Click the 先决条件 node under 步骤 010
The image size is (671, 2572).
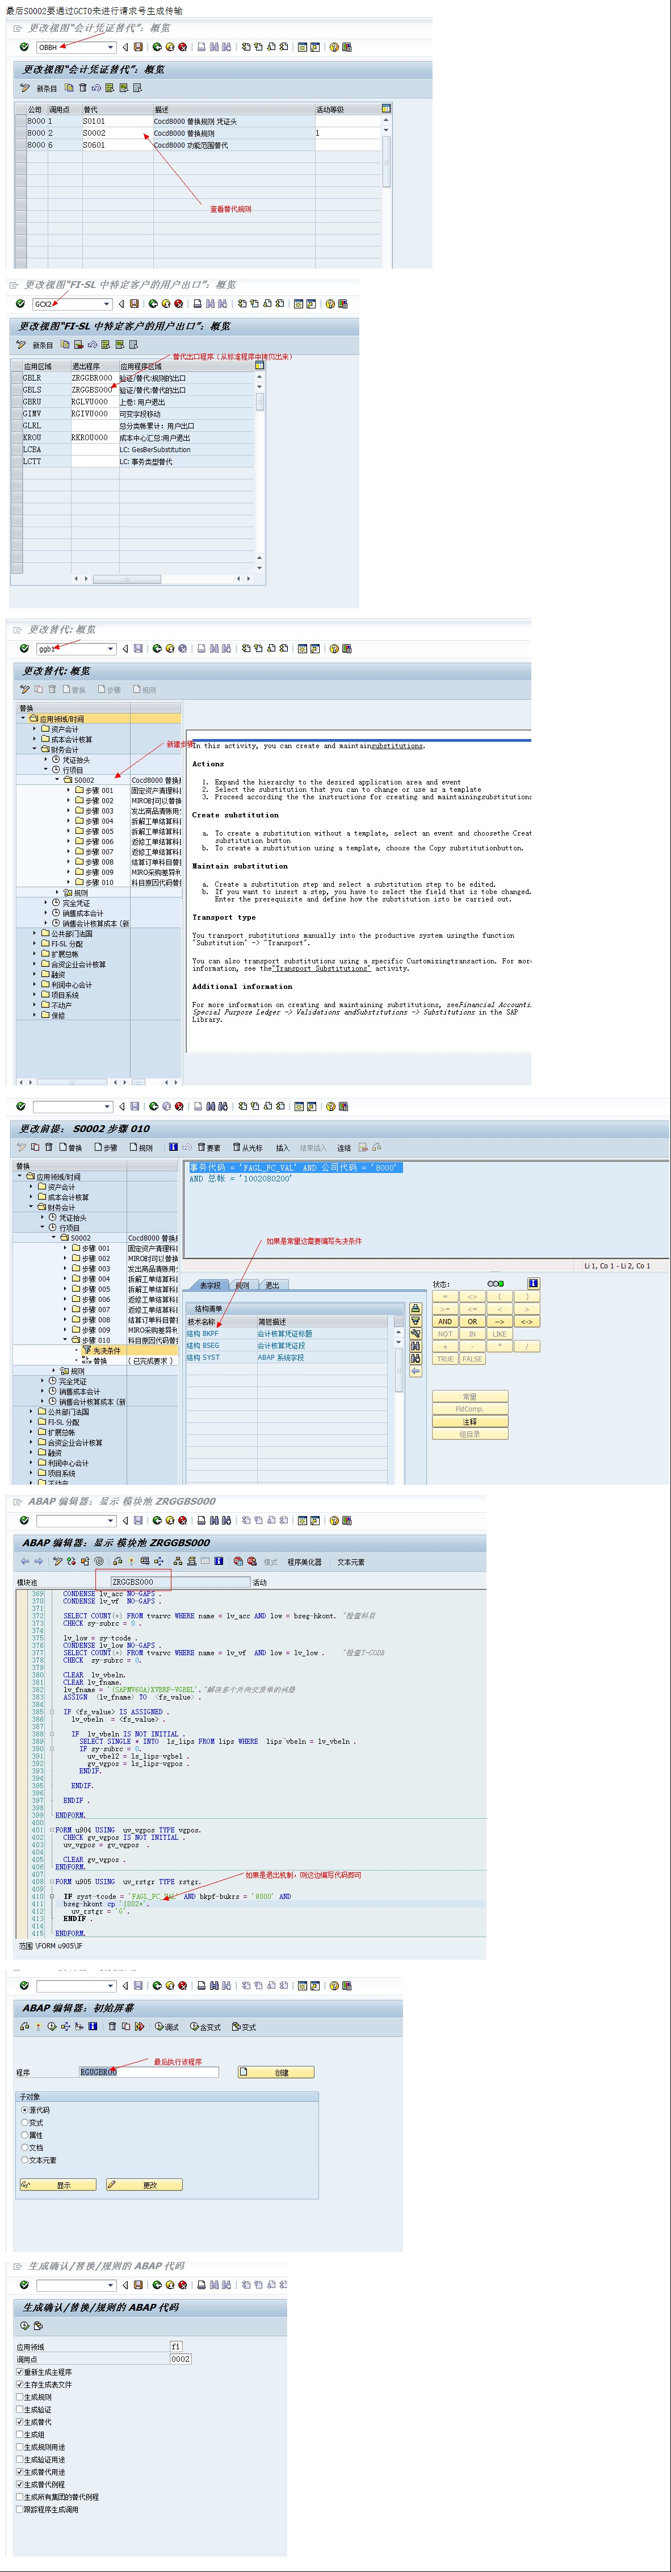pos(108,1350)
